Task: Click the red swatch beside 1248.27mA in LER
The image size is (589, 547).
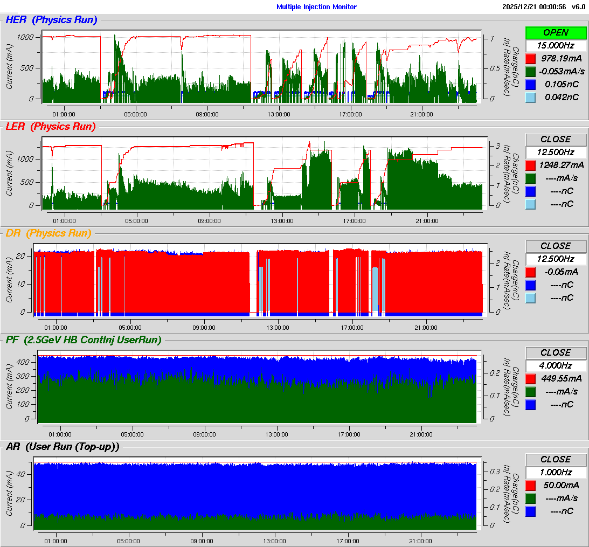Action: coord(530,165)
